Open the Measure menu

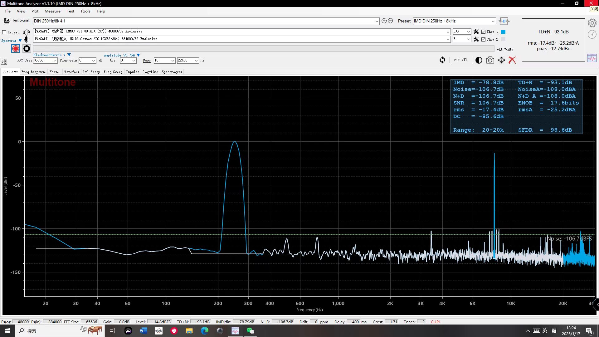click(52, 11)
